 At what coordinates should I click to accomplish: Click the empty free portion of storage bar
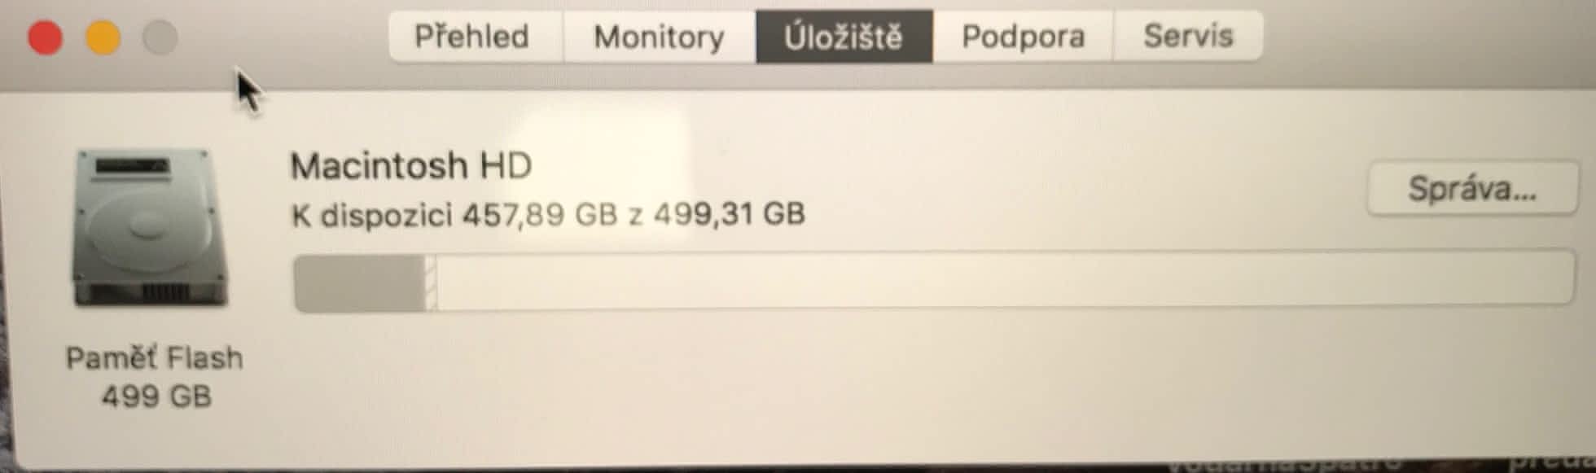coord(1005,282)
